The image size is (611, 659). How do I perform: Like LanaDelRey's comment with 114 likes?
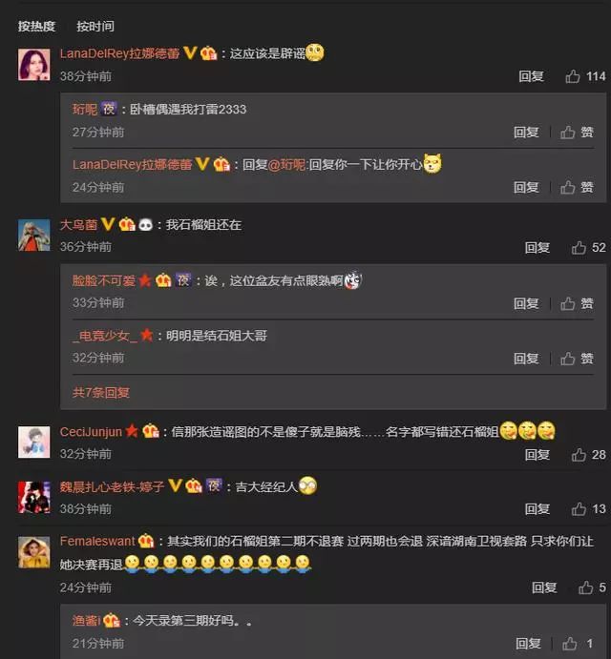[x=585, y=76]
